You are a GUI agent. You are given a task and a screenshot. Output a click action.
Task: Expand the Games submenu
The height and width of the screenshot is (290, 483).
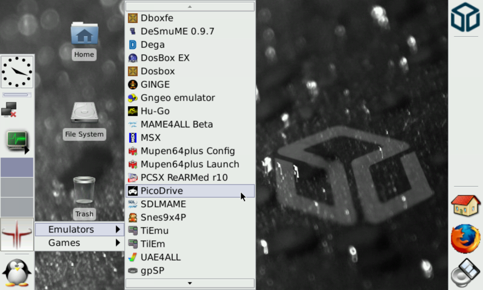point(79,243)
